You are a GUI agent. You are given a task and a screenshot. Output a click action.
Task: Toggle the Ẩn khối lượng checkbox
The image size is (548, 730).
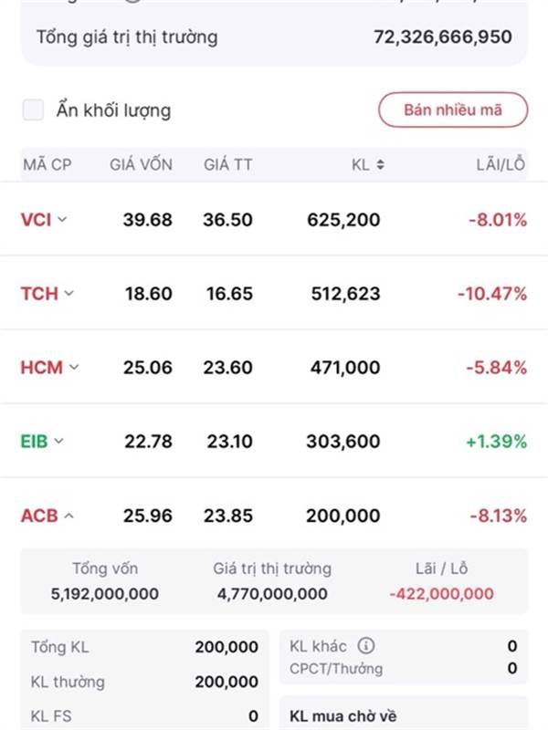[x=34, y=110]
